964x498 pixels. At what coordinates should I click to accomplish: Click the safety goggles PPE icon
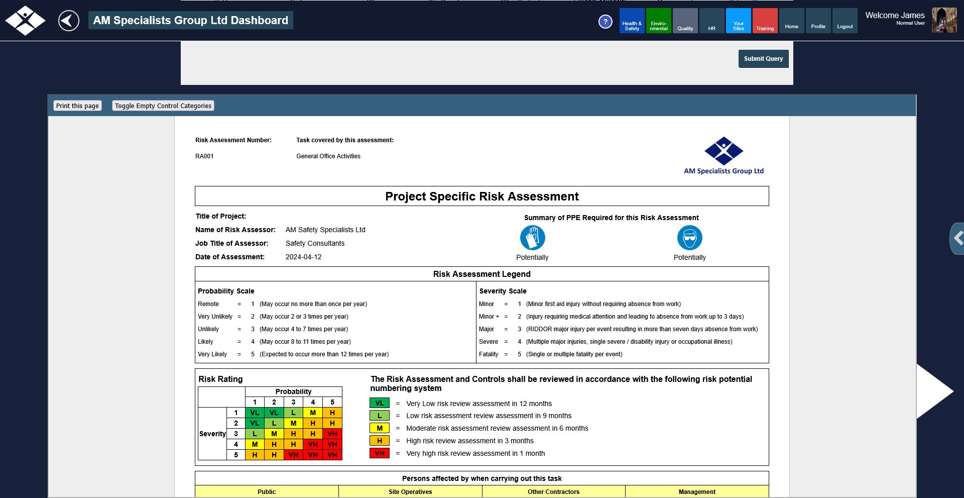[x=690, y=238]
